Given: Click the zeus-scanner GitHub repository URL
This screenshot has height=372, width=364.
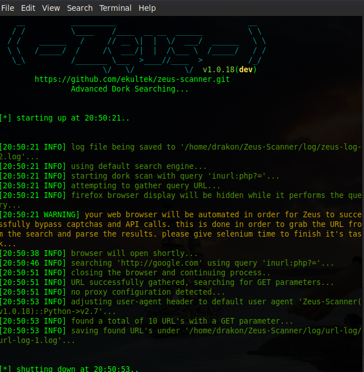Looking at the screenshot, I should click(x=132, y=80).
